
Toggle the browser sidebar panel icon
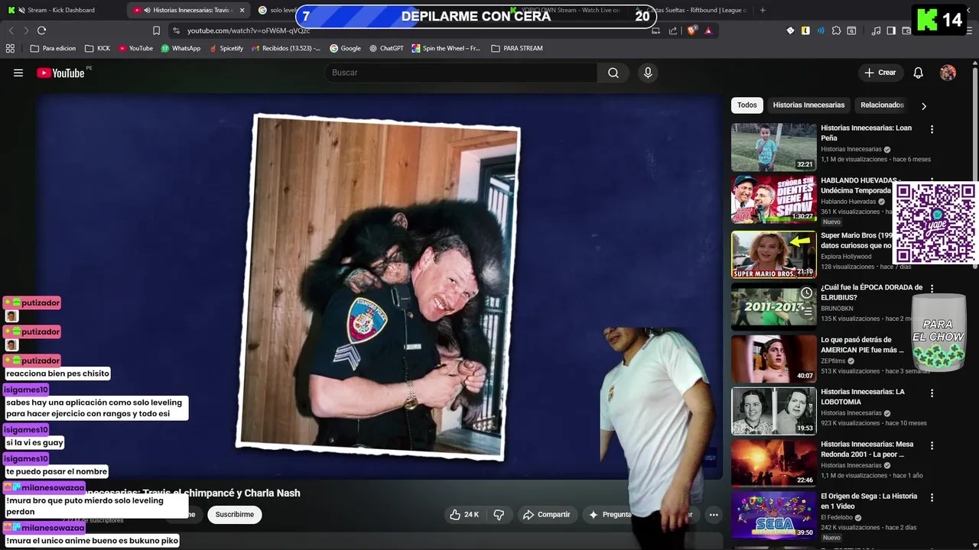(x=891, y=31)
